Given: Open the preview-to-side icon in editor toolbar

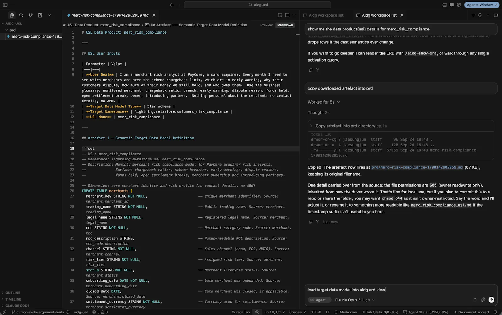Looking at the screenshot, I should (280, 15).
